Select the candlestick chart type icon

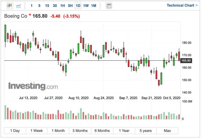[10, 6]
